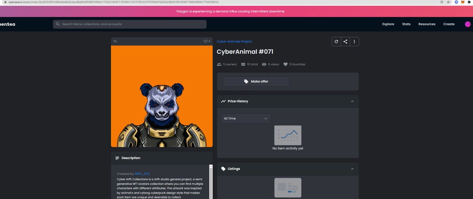Favorite the item with heart icon above image
Viewport: 473px width, 199px height.
(205, 41)
